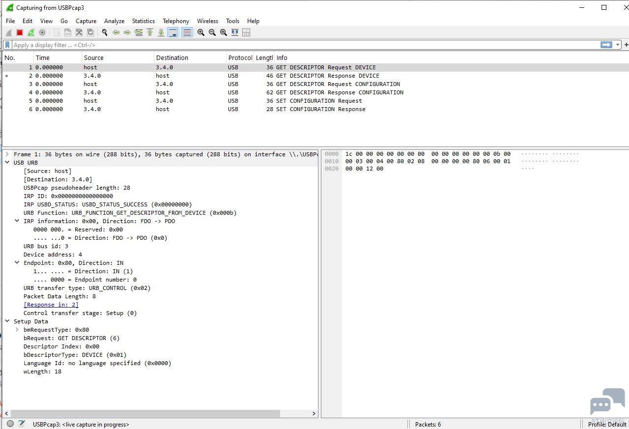This screenshot has width=629, height=429.
Task: Open the Telephony menu
Action: (x=176, y=21)
